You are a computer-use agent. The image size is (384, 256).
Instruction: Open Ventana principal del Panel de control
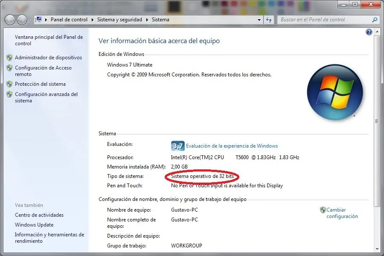tap(49, 40)
